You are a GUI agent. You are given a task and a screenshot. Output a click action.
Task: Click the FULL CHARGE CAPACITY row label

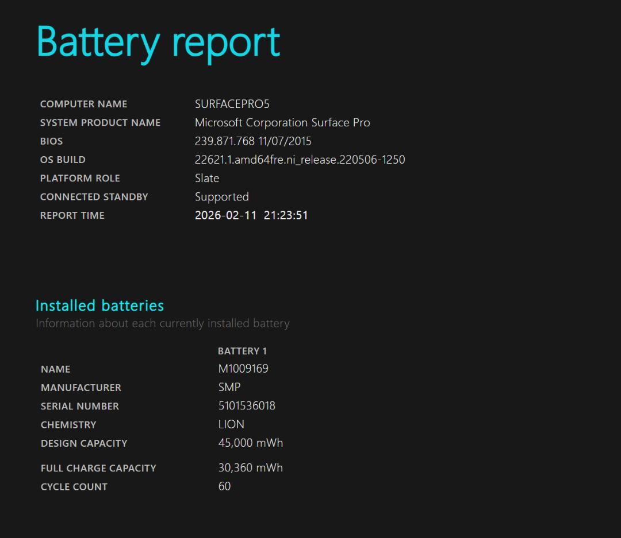(x=98, y=468)
